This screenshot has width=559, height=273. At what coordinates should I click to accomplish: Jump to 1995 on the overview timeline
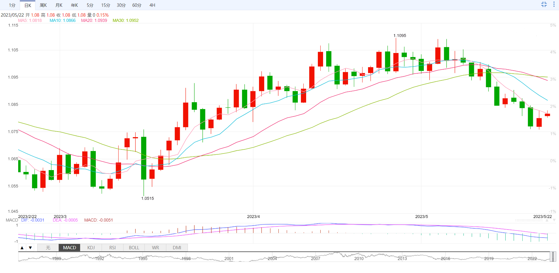click(x=143, y=259)
